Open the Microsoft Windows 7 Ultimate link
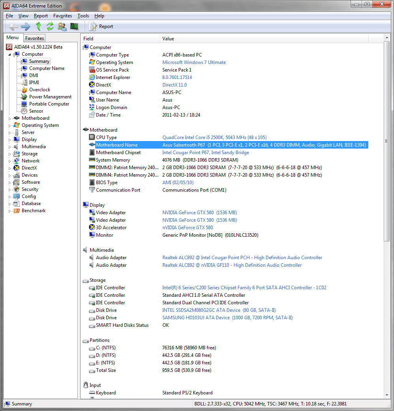This screenshot has width=394, height=411. click(x=194, y=62)
